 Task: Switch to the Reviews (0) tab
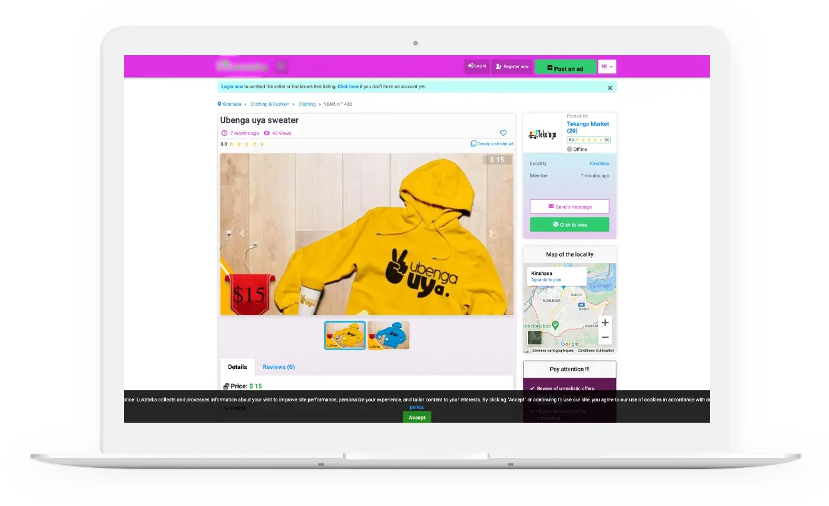click(279, 367)
